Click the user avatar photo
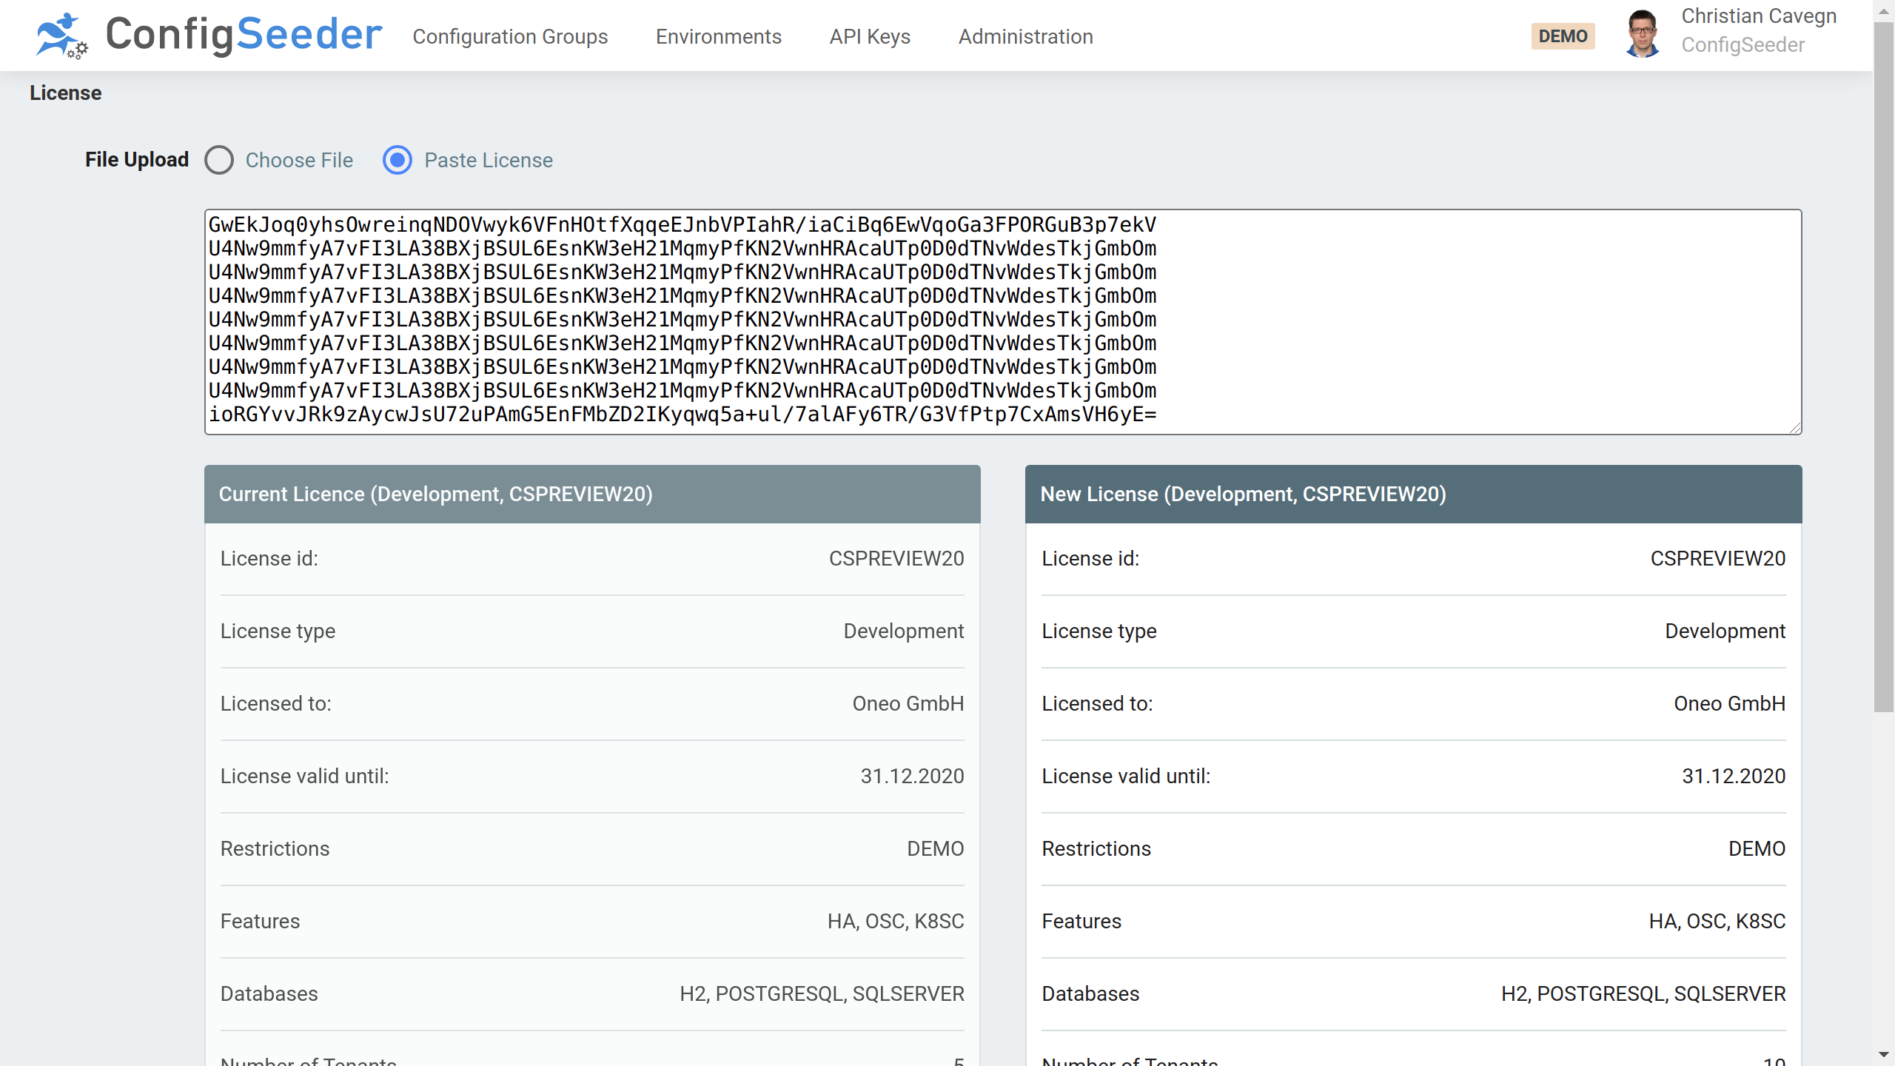This screenshot has height=1066, width=1895. [x=1643, y=34]
